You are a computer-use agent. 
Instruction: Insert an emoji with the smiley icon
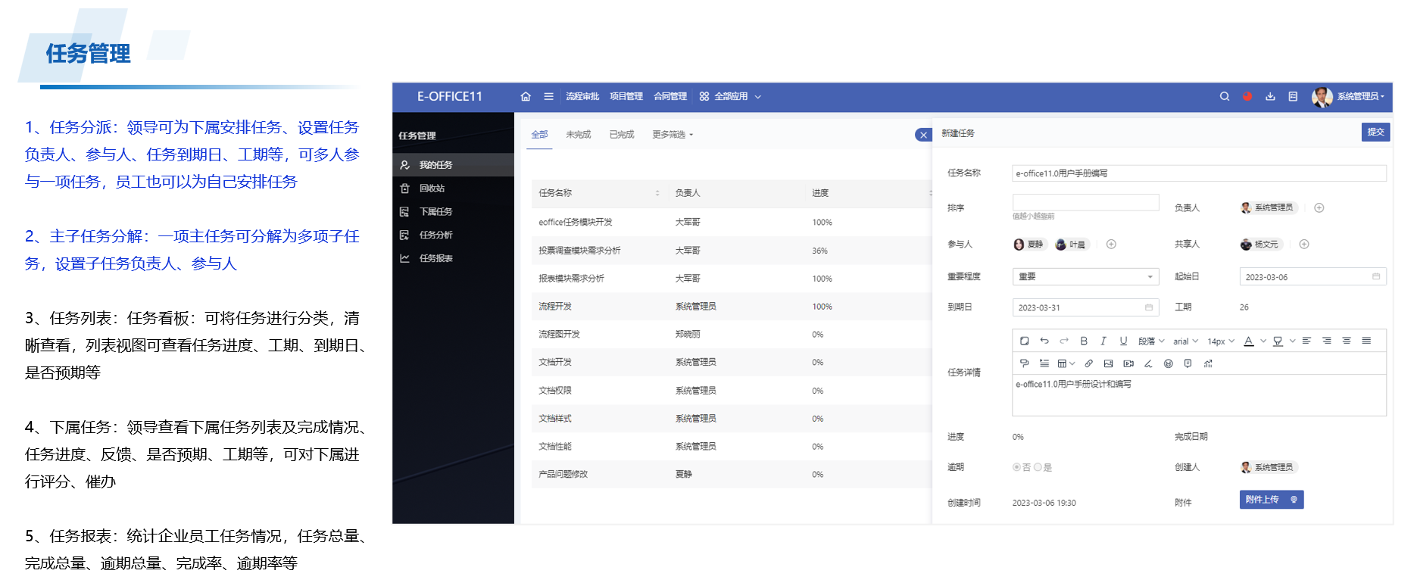click(1169, 363)
